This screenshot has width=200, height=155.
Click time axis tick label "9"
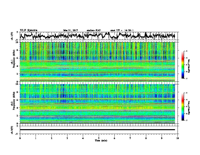pos(162,138)
